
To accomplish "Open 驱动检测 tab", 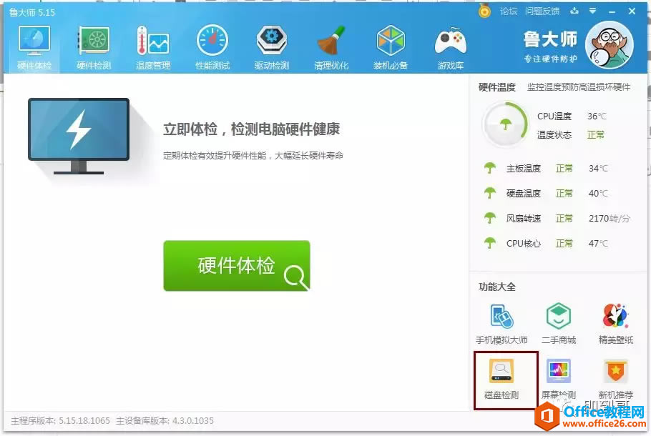I will pyautogui.click(x=272, y=47).
